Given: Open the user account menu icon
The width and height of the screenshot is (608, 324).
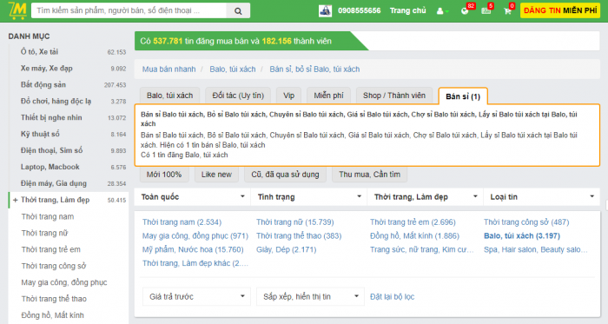Looking at the screenshot, I should pos(441,11).
